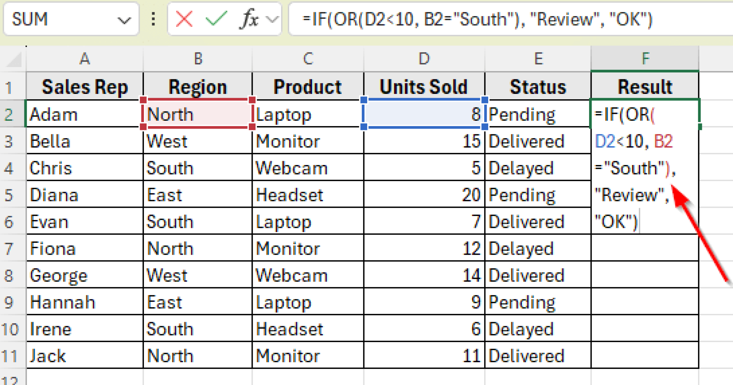Select cell C8 containing Webcam
This screenshot has width=733, height=385.
308,275
